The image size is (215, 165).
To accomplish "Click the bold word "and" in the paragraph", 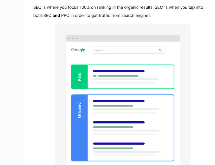I will click(x=56, y=16).
